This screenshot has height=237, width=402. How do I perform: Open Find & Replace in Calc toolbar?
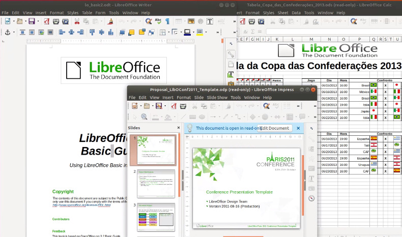click(x=354, y=21)
